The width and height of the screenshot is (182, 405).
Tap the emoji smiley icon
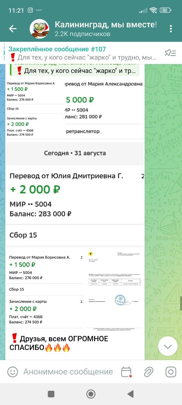click(13, 371)
